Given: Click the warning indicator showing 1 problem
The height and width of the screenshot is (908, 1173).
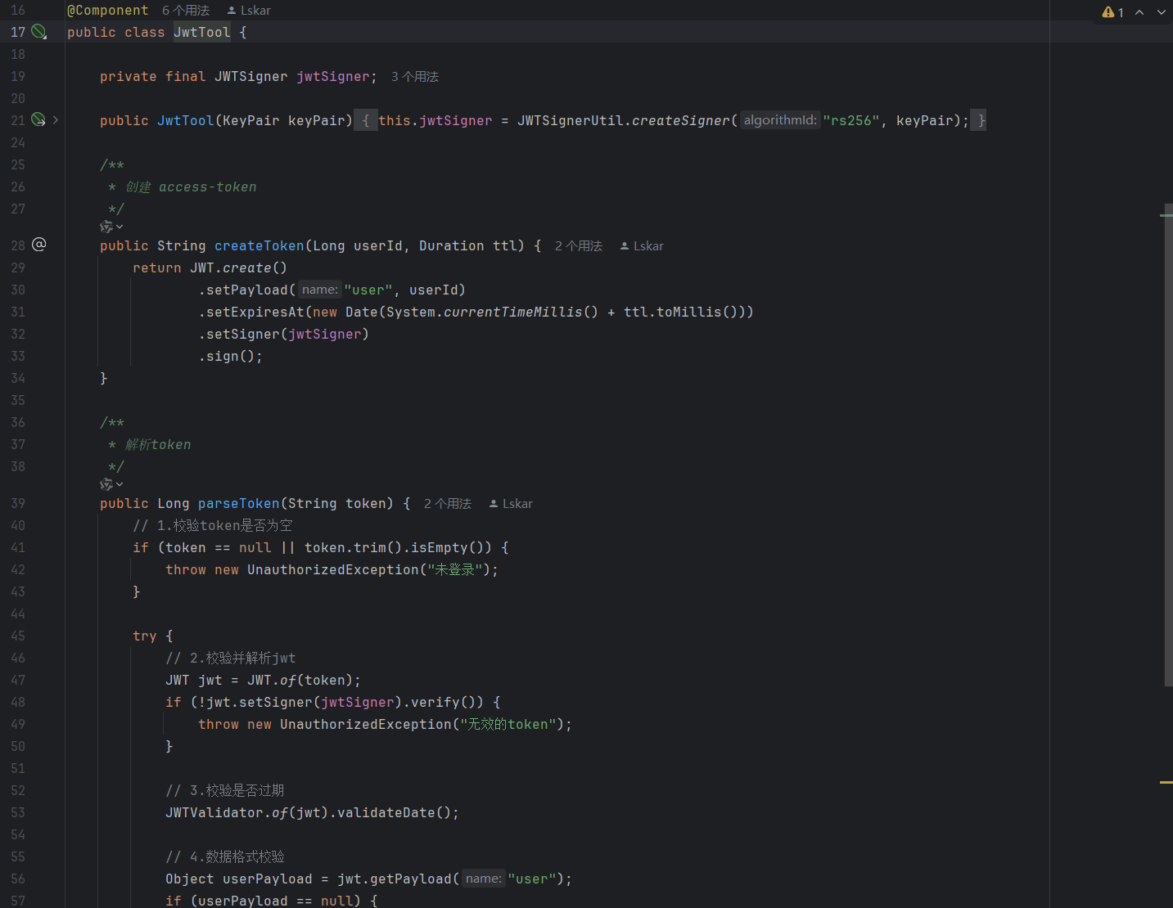Looking at the screenshot, I should (1112, 12).
